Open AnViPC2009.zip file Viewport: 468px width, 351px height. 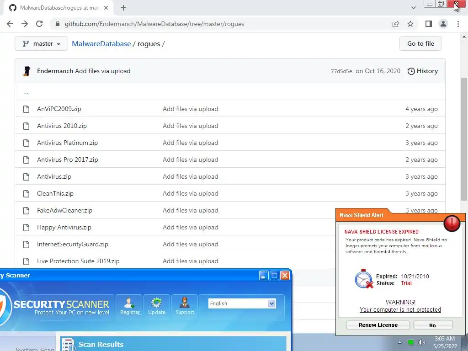click(x=59, y=109)
